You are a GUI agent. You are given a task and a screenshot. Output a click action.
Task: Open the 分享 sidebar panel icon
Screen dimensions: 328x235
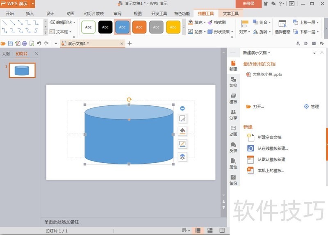point(233,115)
